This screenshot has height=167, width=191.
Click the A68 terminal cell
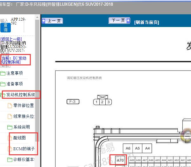click(x=138, y=160)
